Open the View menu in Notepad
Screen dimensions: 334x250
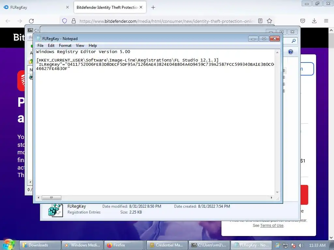(x=80, y=46)
